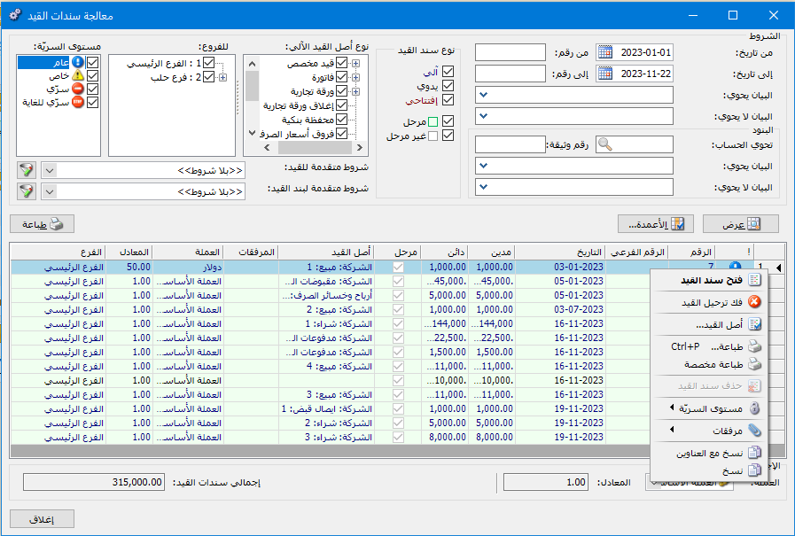Click the 'طباعة' print button

pyautogui.click(x=42, y=224)
